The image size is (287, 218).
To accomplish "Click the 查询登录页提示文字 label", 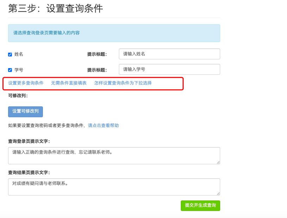I will (29, 141).
